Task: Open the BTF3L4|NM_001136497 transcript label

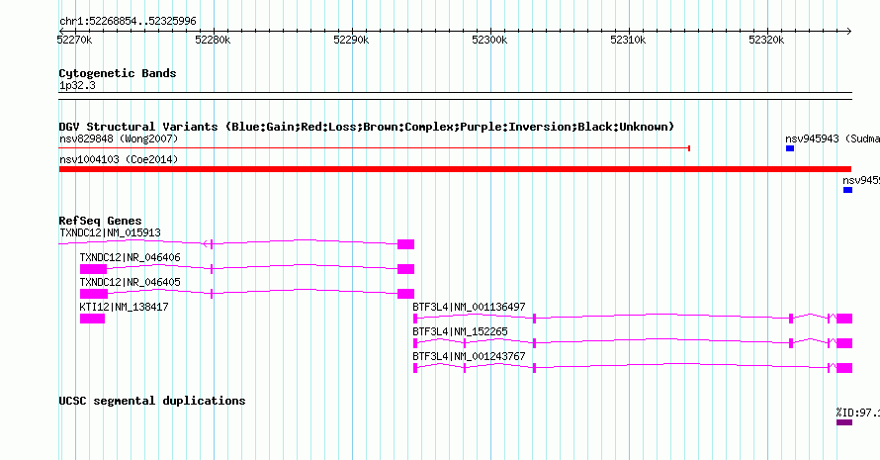Action: click(470, 307)
